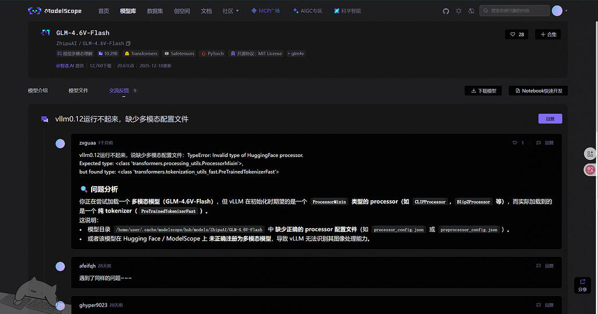This screenshot has height=314, width=598.
Task: Expand the 社区 menu dropdown
Action: (231, 11)
